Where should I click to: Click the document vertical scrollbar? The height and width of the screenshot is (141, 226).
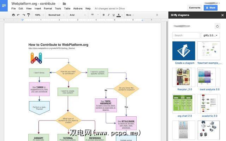click(x=167, y=81)
